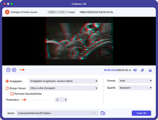Click the Sortie output path field
The height and width of the screenshot is (120, 158).
(x=53, y=113)
